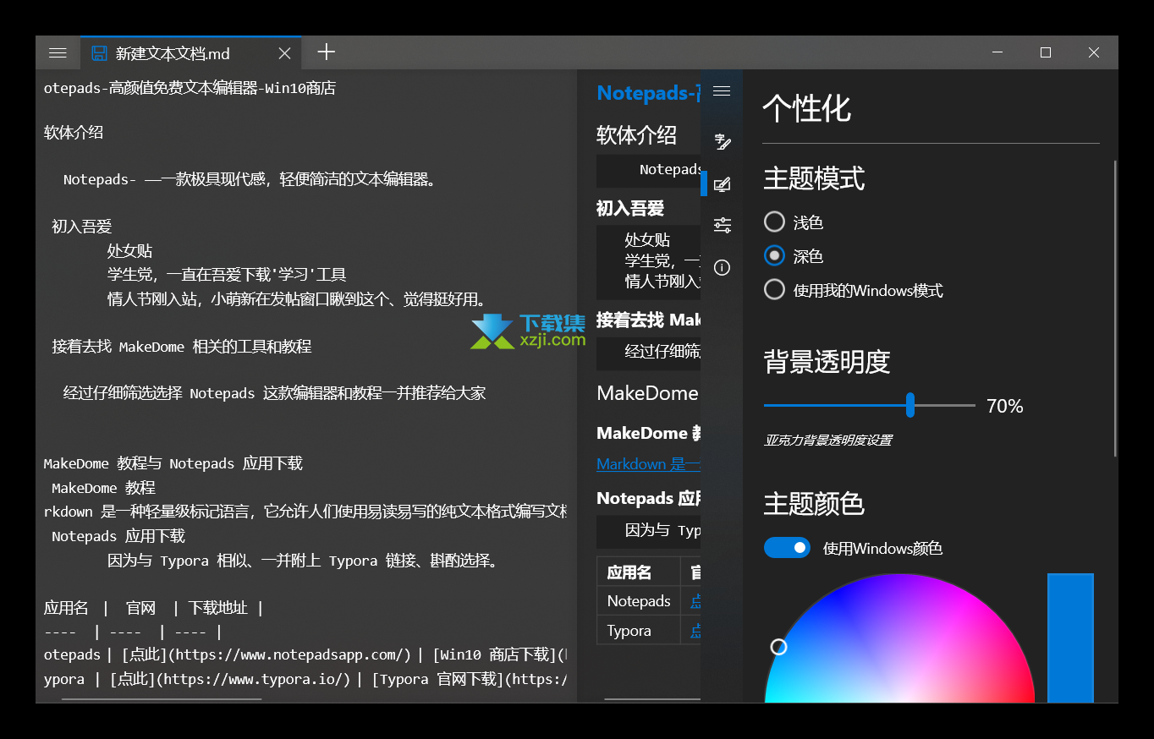
Task: Close the Notepads window
Action: (1094, 52)
